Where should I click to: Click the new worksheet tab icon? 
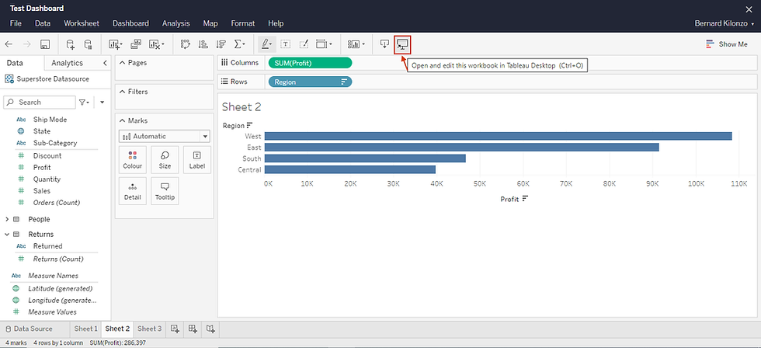175,329
